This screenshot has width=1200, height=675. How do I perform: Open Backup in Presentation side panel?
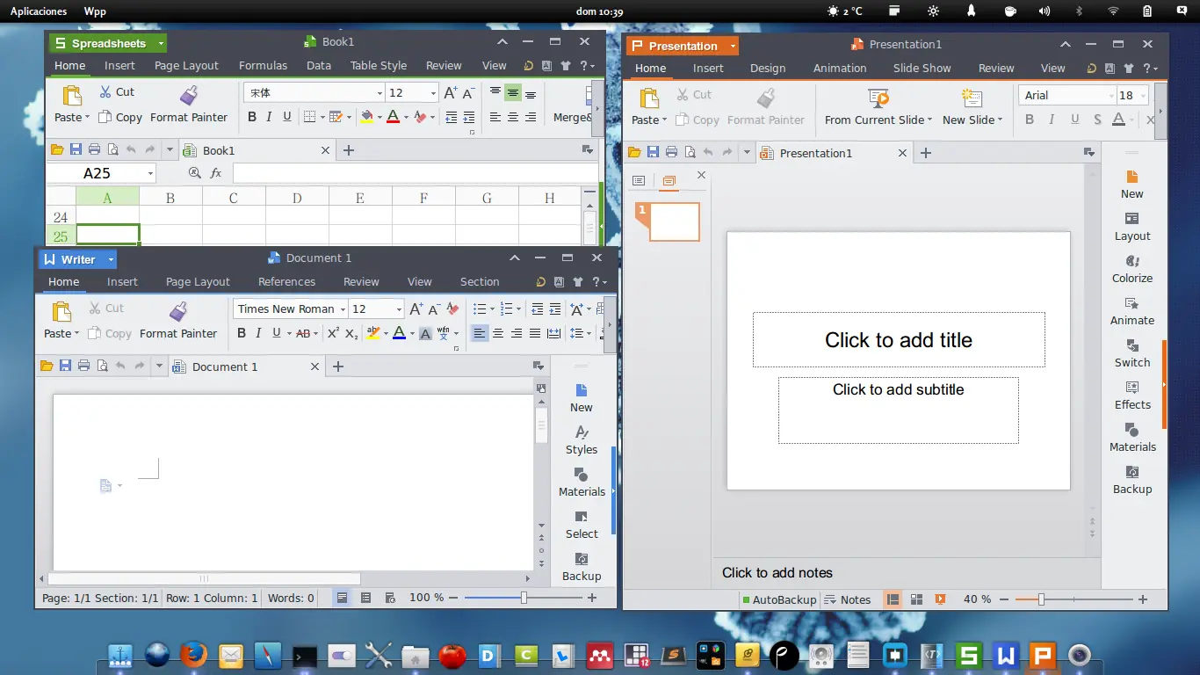1132,479
